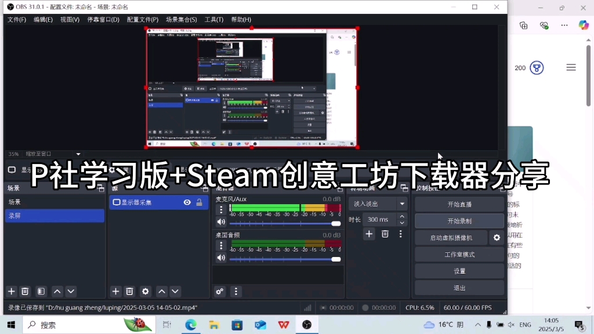Click 工作室模式 button
Viewport: 594px width, 334px height.
[x=459, y=255]
